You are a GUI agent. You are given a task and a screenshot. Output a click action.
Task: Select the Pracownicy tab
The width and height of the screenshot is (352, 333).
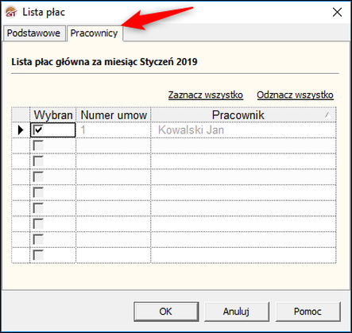(x=95, y=33)
